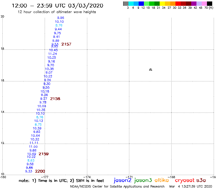216x189 pixels.
Task: Click the black legend swatch at the far end
Action: coord(209,3)
